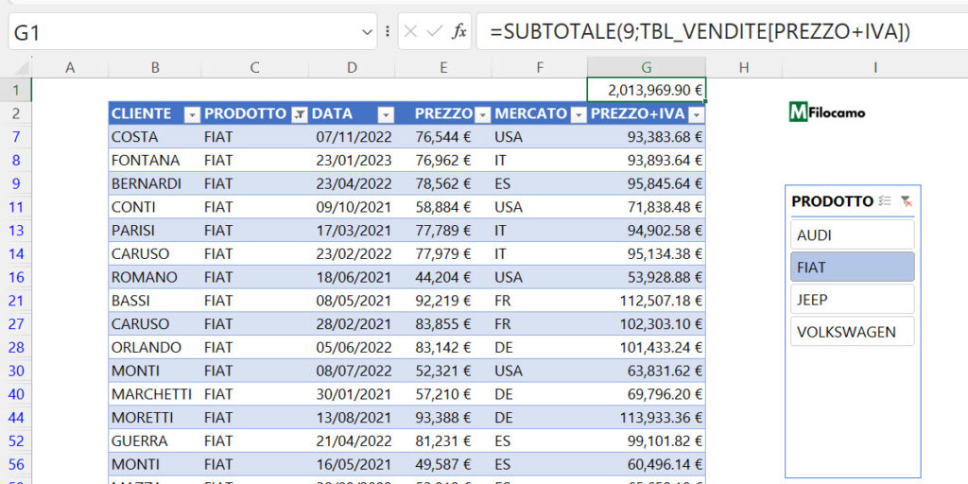Select column I header
968x484 pixels.
point(874,68)
